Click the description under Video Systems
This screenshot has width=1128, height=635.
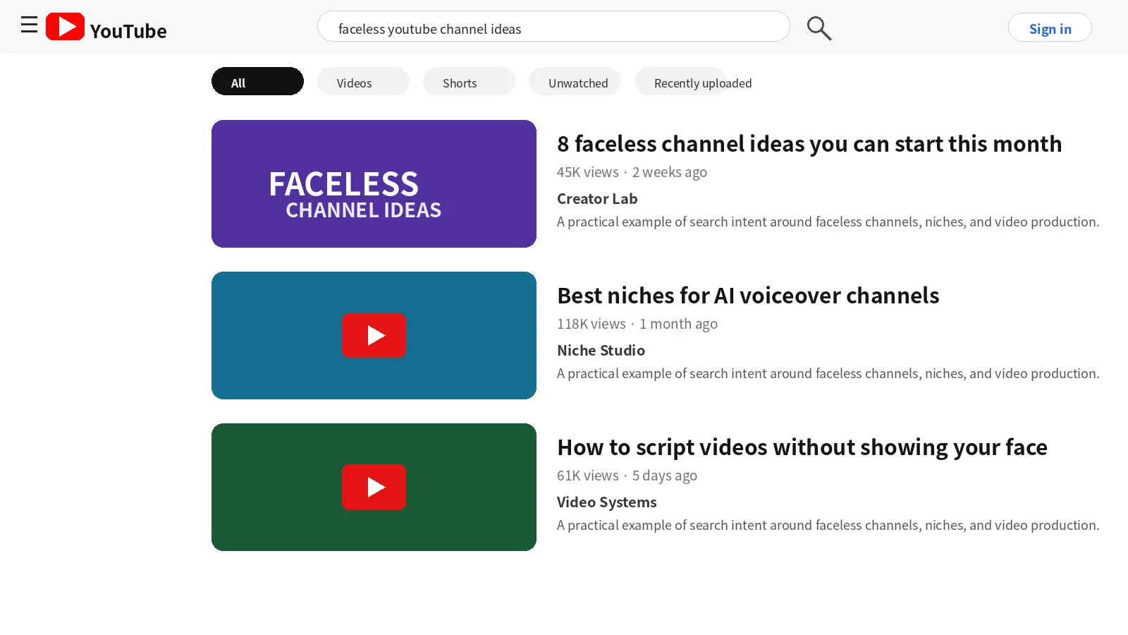[828, 525]
